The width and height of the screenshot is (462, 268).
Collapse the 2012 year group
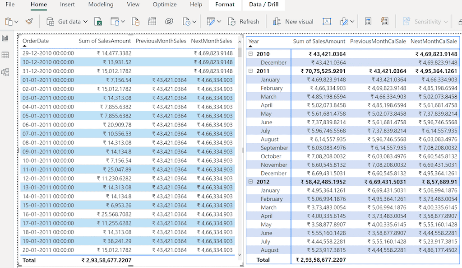[251, 182]
